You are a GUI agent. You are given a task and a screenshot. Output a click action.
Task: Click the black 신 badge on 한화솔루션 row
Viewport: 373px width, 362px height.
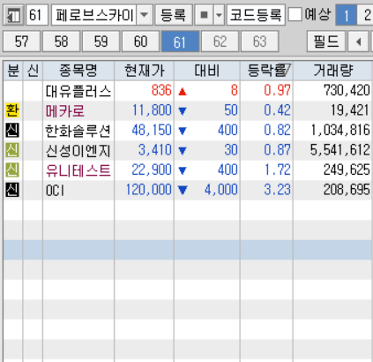click(x=12, y=131)
